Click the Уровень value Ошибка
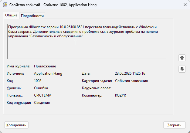Image resolution: width=190 pixels, height=133 pixels. tap(41, 88)
